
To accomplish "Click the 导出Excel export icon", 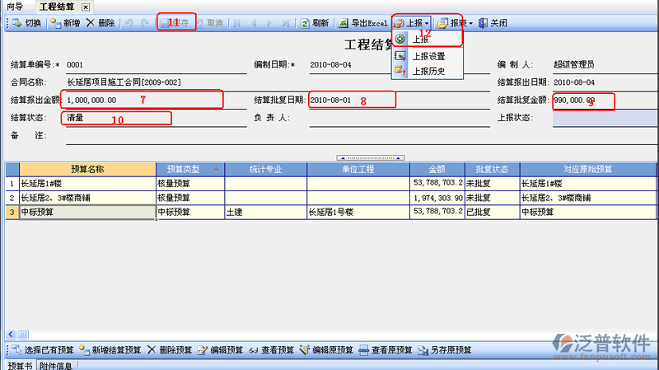I will [x=344, y=23].
